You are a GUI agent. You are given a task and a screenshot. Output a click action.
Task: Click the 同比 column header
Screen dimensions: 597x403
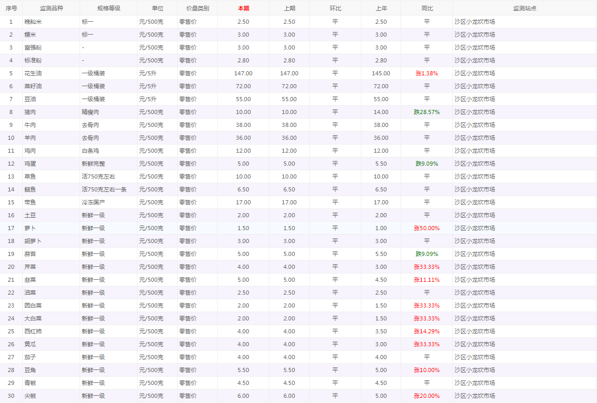(x=426, y=8)
